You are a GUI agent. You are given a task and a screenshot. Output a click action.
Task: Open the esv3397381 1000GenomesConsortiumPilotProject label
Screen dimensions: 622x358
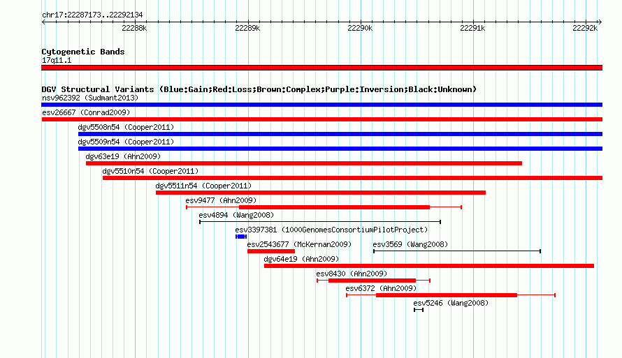[331, 230]
